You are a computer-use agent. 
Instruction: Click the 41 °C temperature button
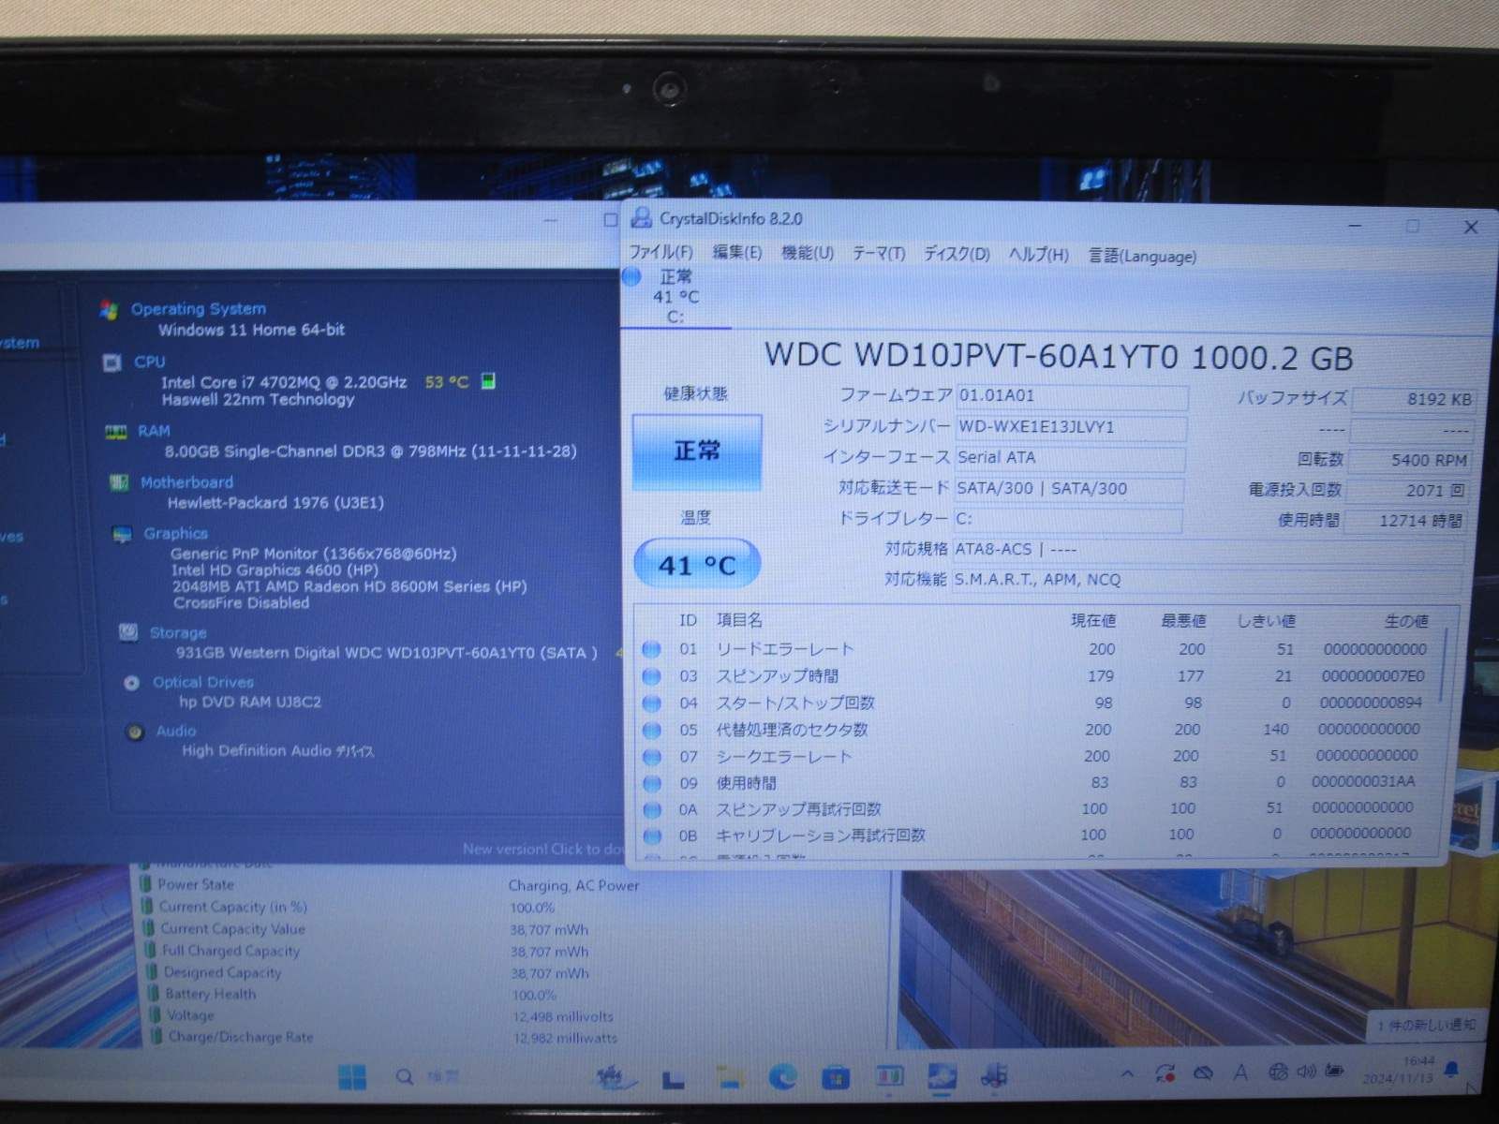click(697, 565)
